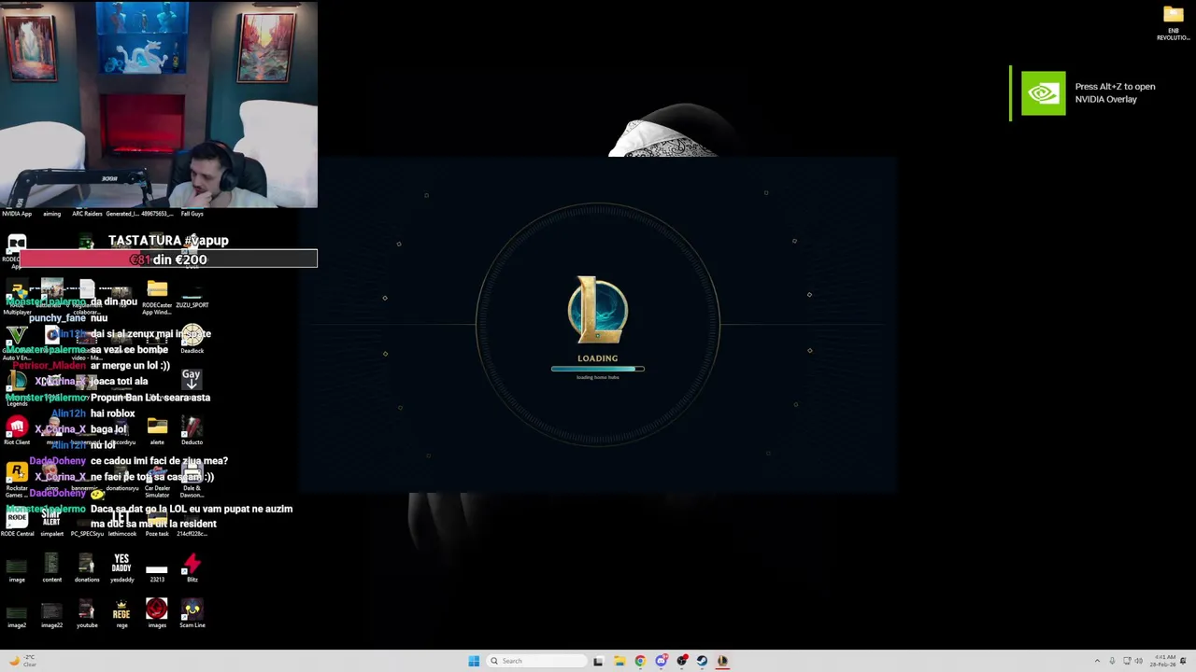Open File Explorer from the taskbar
Viewport: 1196px width, 672px height.
[619, 661]
